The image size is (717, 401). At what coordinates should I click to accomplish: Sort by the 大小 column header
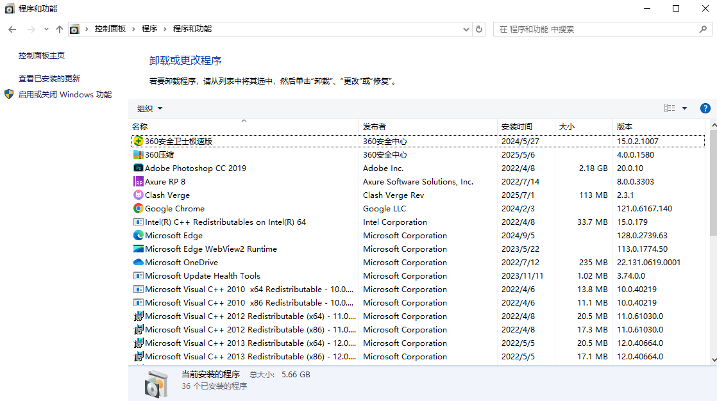(x=584, y=126)
